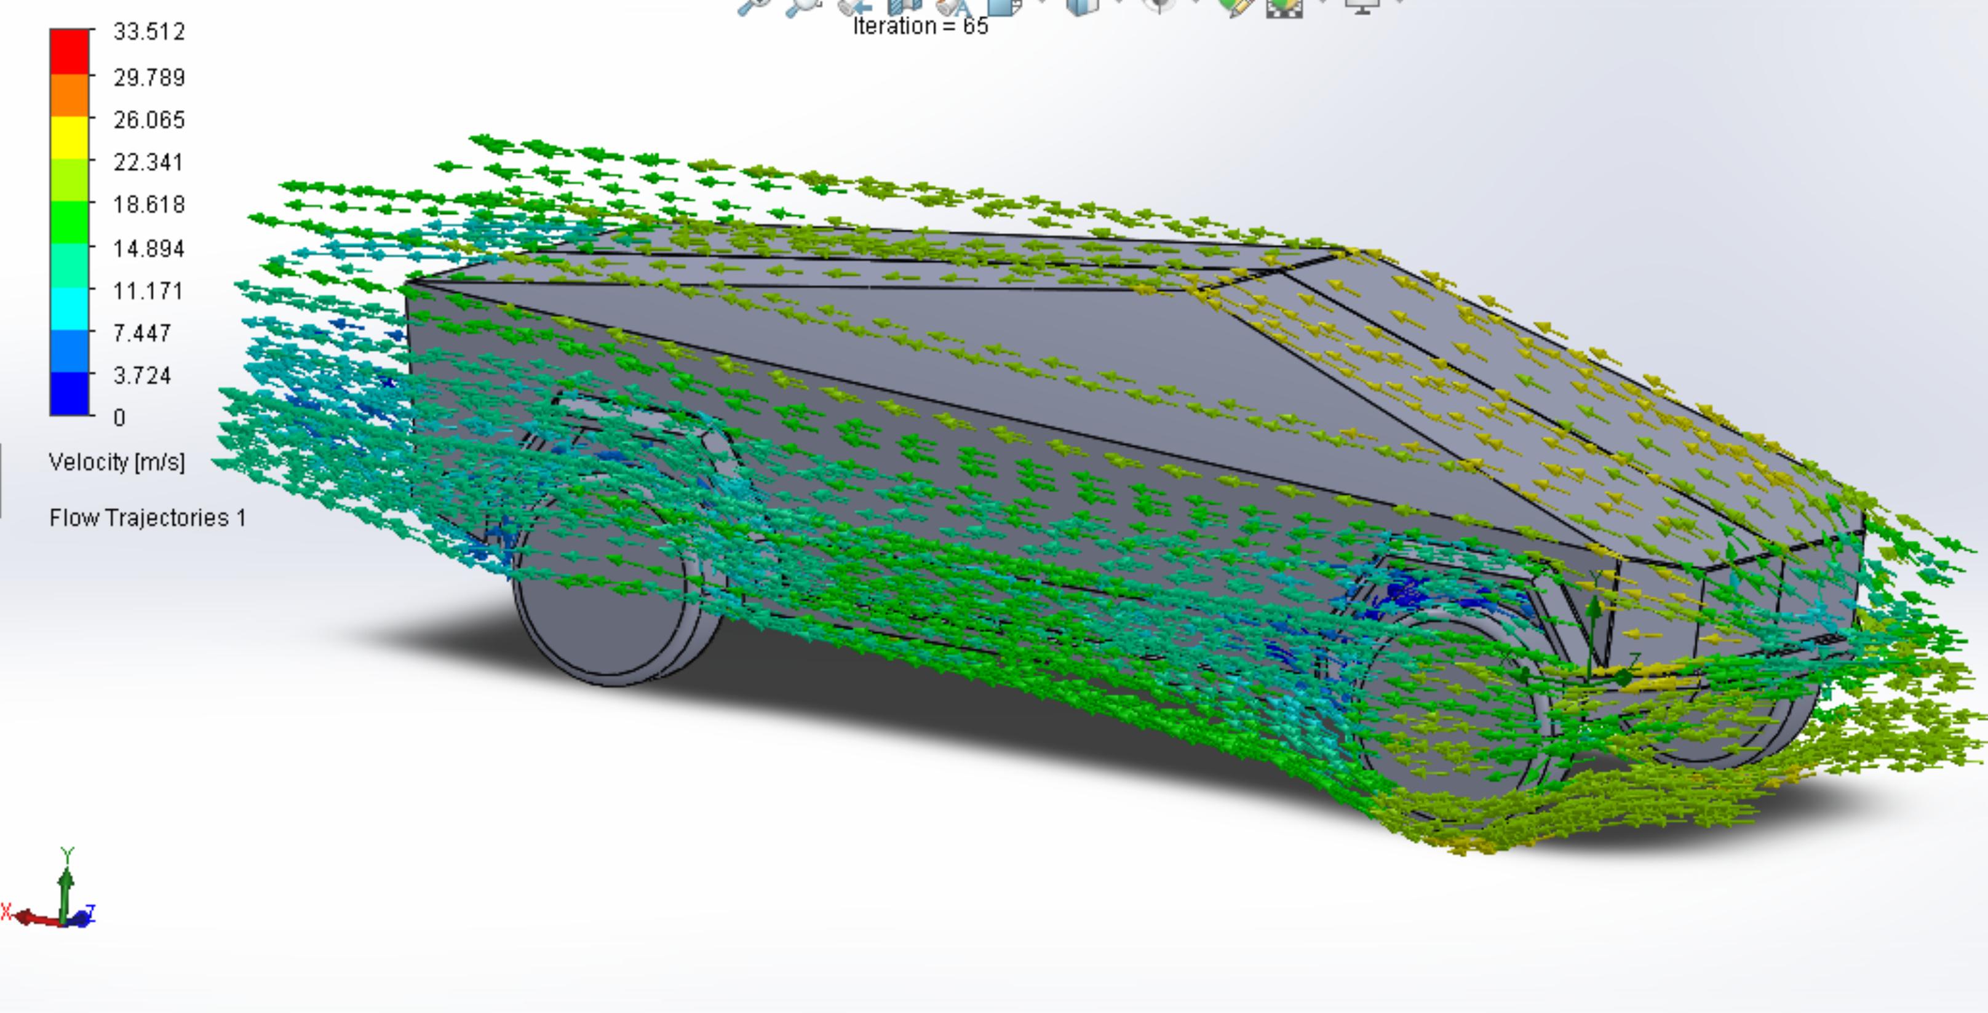The width and height of the screenshot is (1988, 1013).
Task: Click the legend value 22.341
Action: [x=149, y=162]
